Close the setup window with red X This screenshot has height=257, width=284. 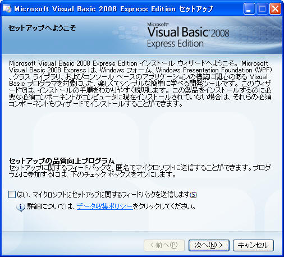point(275,9)
